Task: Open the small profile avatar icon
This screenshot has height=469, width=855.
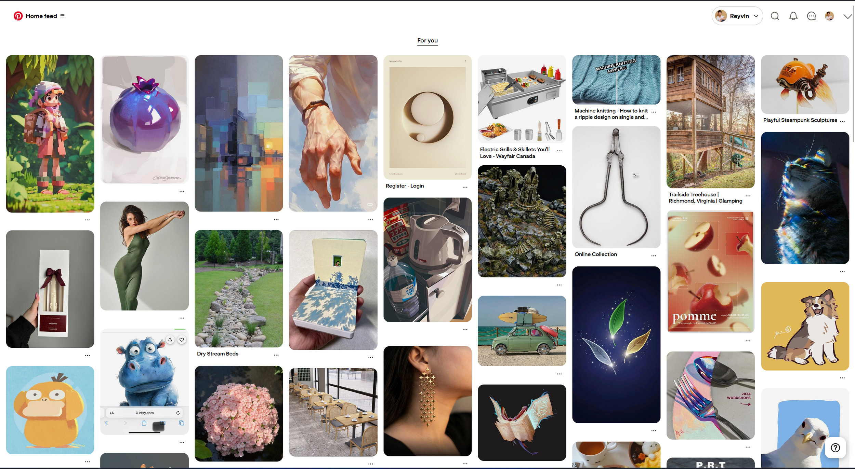Action: 829,16
